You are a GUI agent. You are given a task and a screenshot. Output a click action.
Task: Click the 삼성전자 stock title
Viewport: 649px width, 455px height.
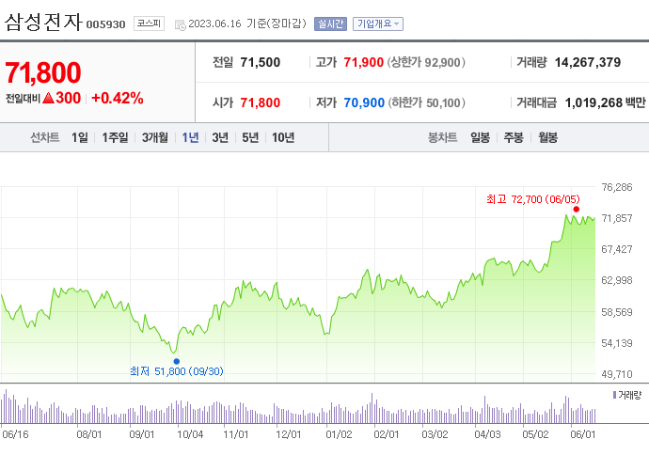click(43, 23)
